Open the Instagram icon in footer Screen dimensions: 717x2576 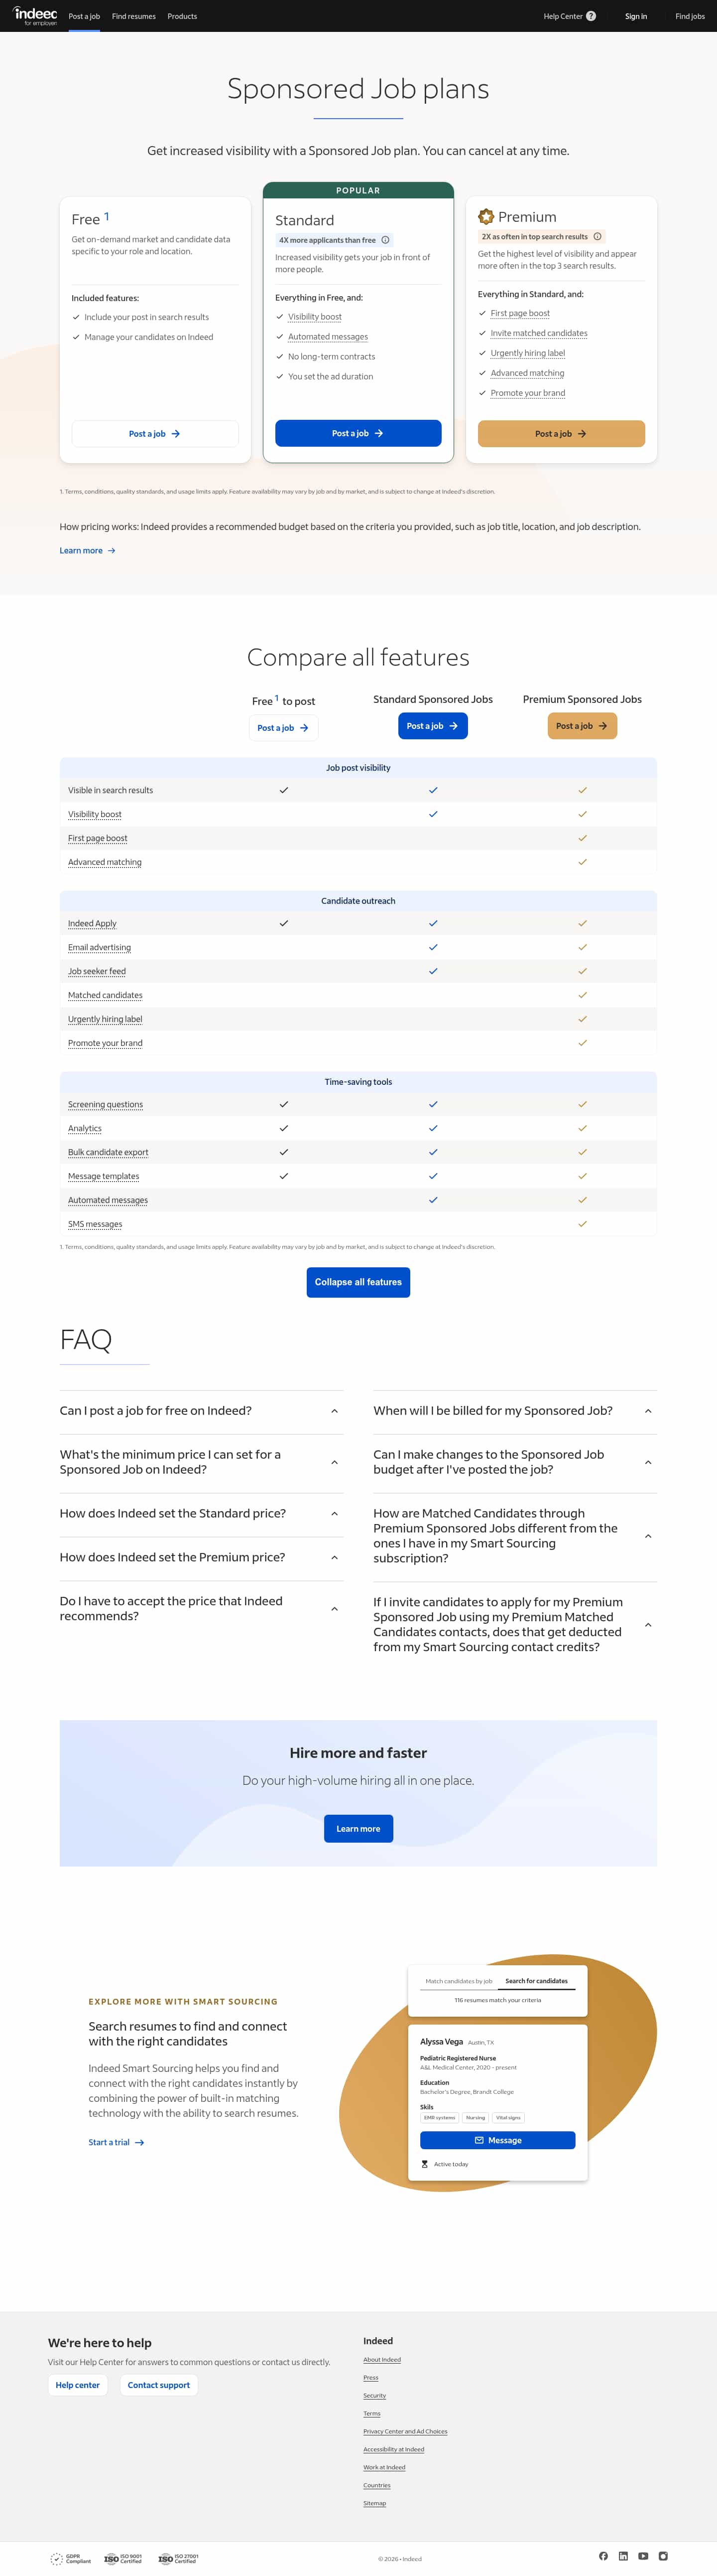point(663,2555)
